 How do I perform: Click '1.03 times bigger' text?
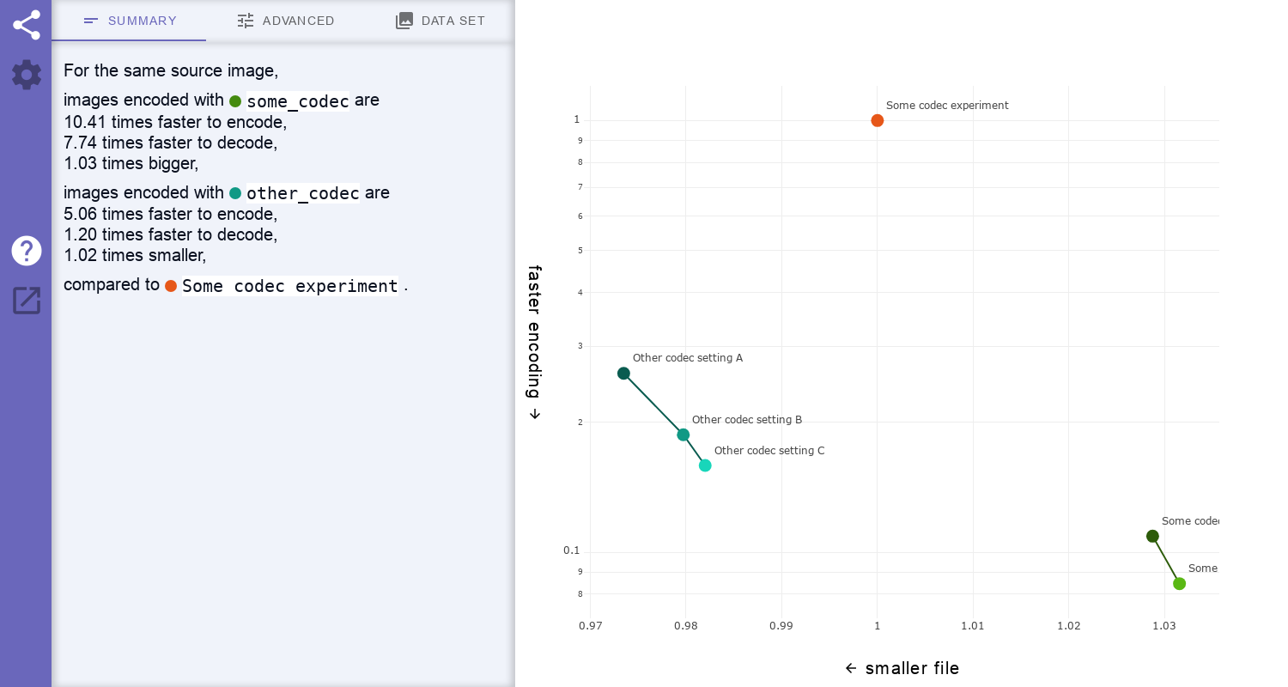131,163
